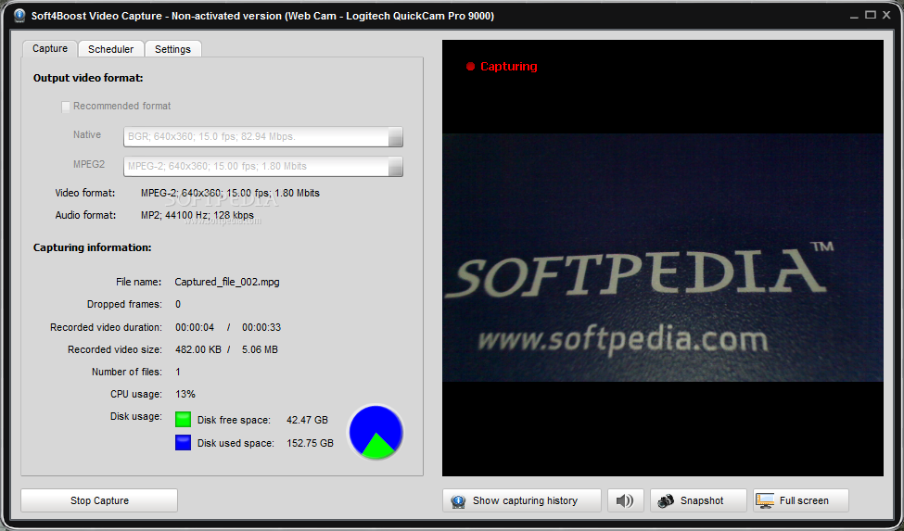Click file name Captured_file_002.mpg

[x=227, y=282]
